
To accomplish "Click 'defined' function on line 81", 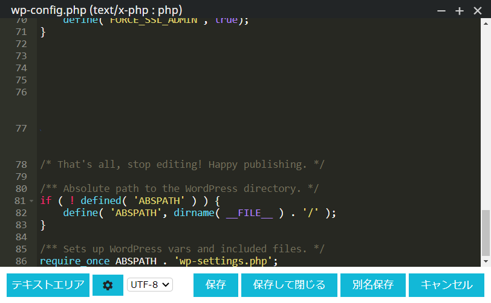I will click(101, 201).
